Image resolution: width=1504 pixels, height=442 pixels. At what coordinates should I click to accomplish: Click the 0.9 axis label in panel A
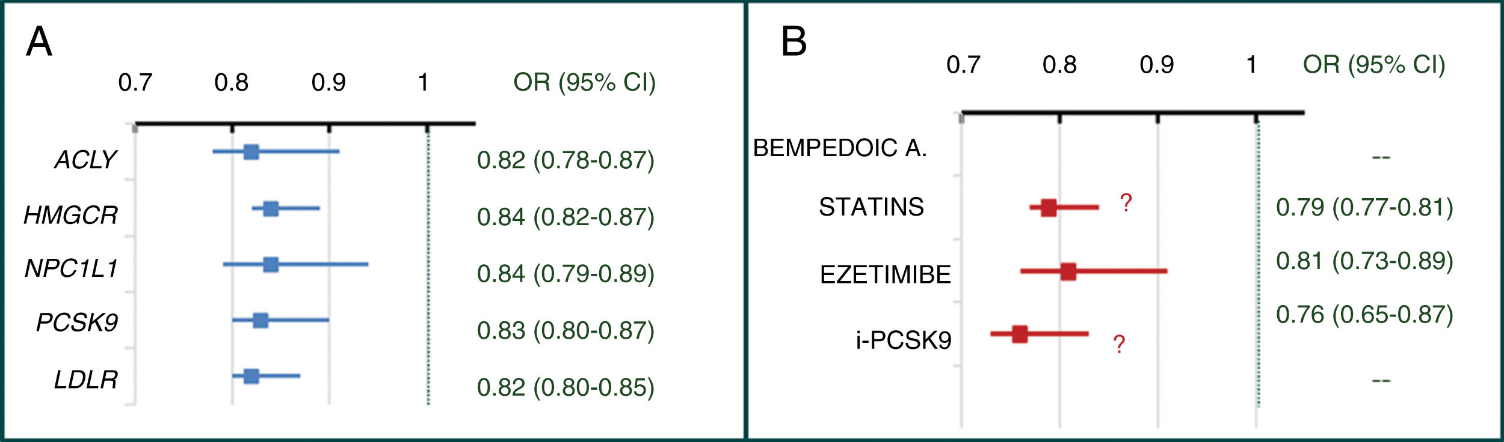[328, 82]
